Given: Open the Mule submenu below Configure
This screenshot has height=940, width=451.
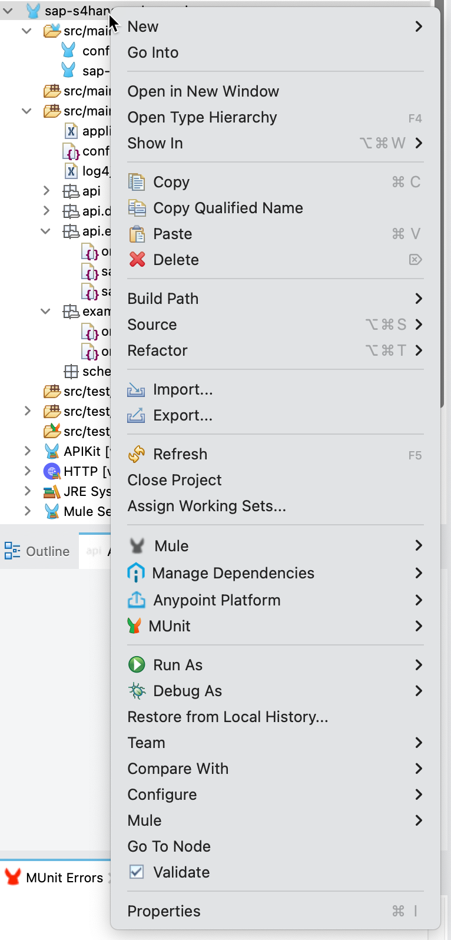Looking at the screenshot, I should point(276,820).
